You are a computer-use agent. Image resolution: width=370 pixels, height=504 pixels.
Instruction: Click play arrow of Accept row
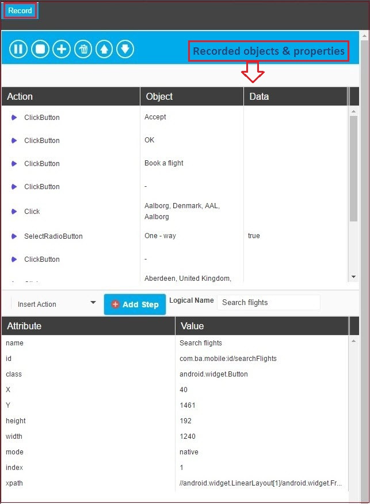(14, 118)
